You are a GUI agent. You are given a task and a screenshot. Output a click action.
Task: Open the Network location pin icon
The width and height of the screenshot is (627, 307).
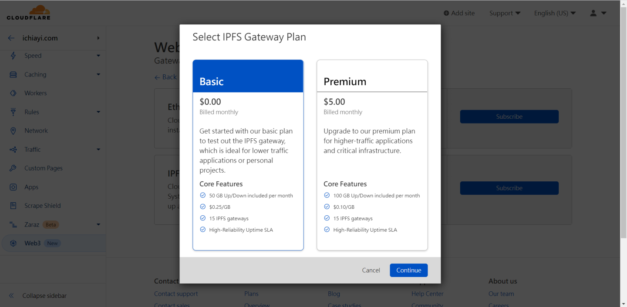13,130
